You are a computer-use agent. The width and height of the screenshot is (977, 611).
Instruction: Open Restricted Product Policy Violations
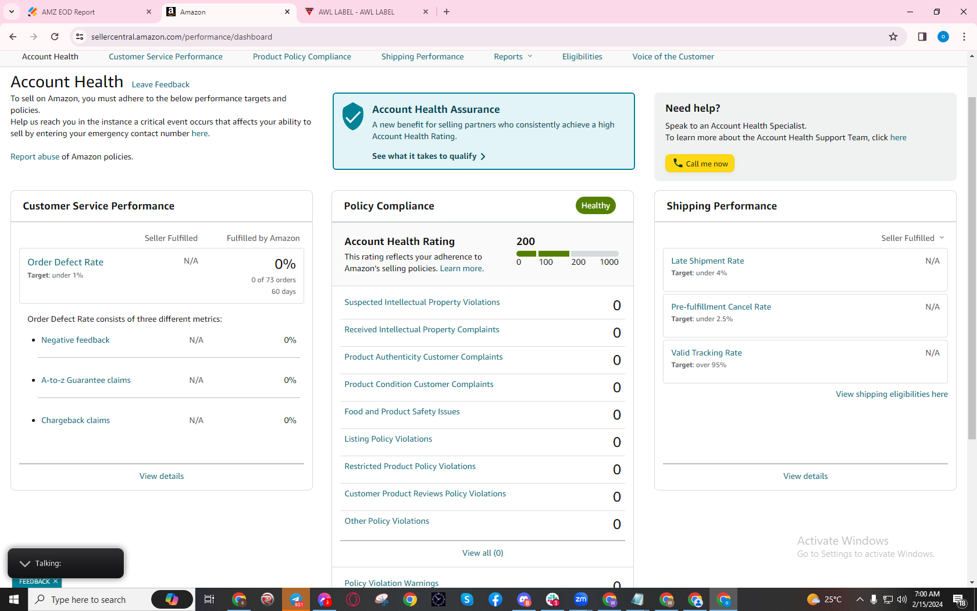410,466
